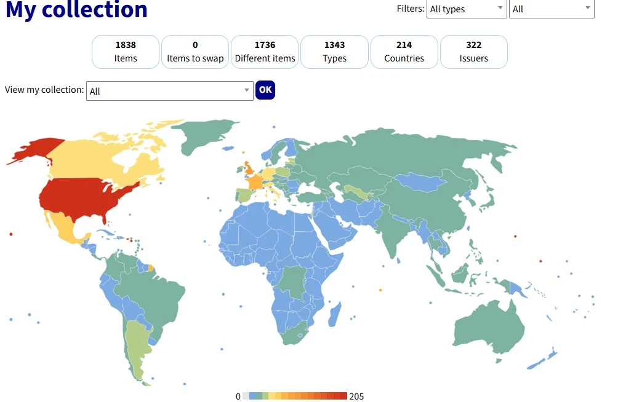
Task: Select Madagascar on the map
Action: [x=335, y=314]
